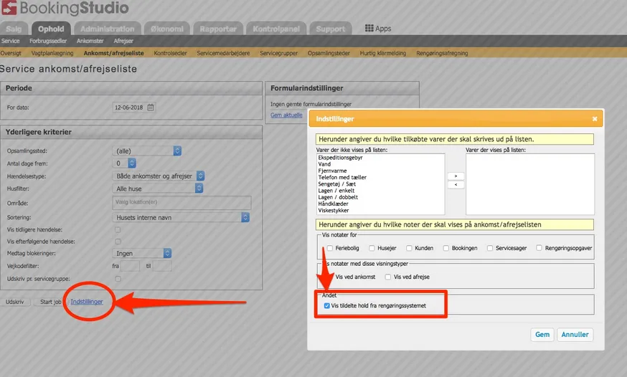Viewport: 627px width, 377px height.
Task: Move item left with the < arrow button
Action: pyautogui.click(x=455, y=185)
